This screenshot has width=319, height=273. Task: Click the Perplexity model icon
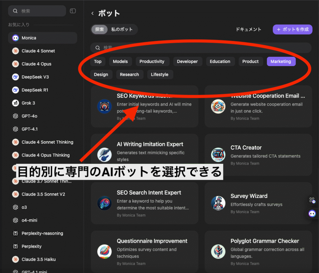coord(16,246)
